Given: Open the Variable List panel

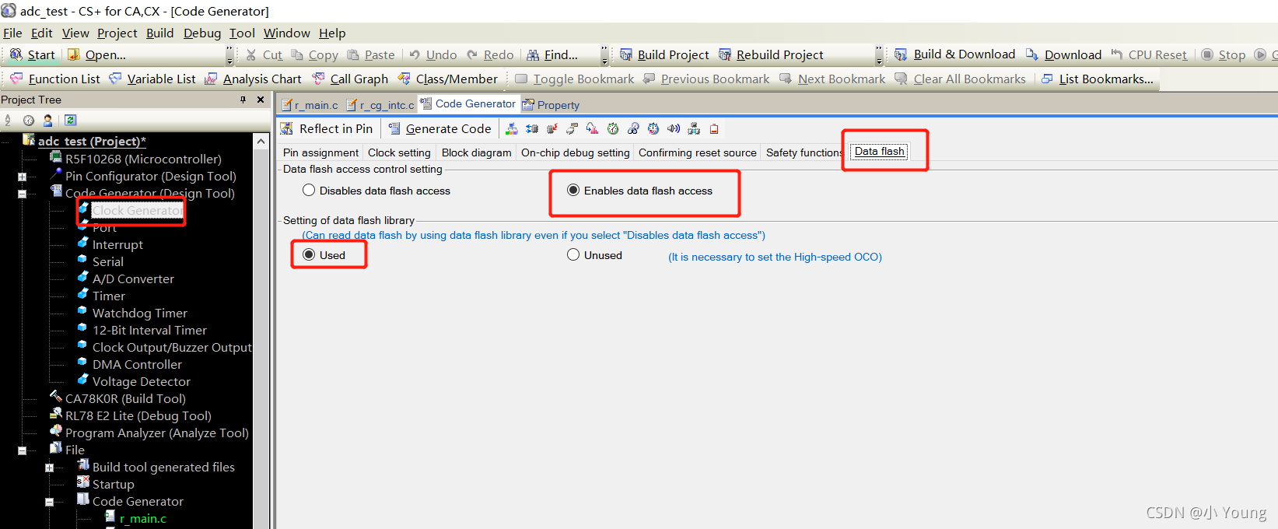Looking at the screenshot, I should click(x=152, y=79).
